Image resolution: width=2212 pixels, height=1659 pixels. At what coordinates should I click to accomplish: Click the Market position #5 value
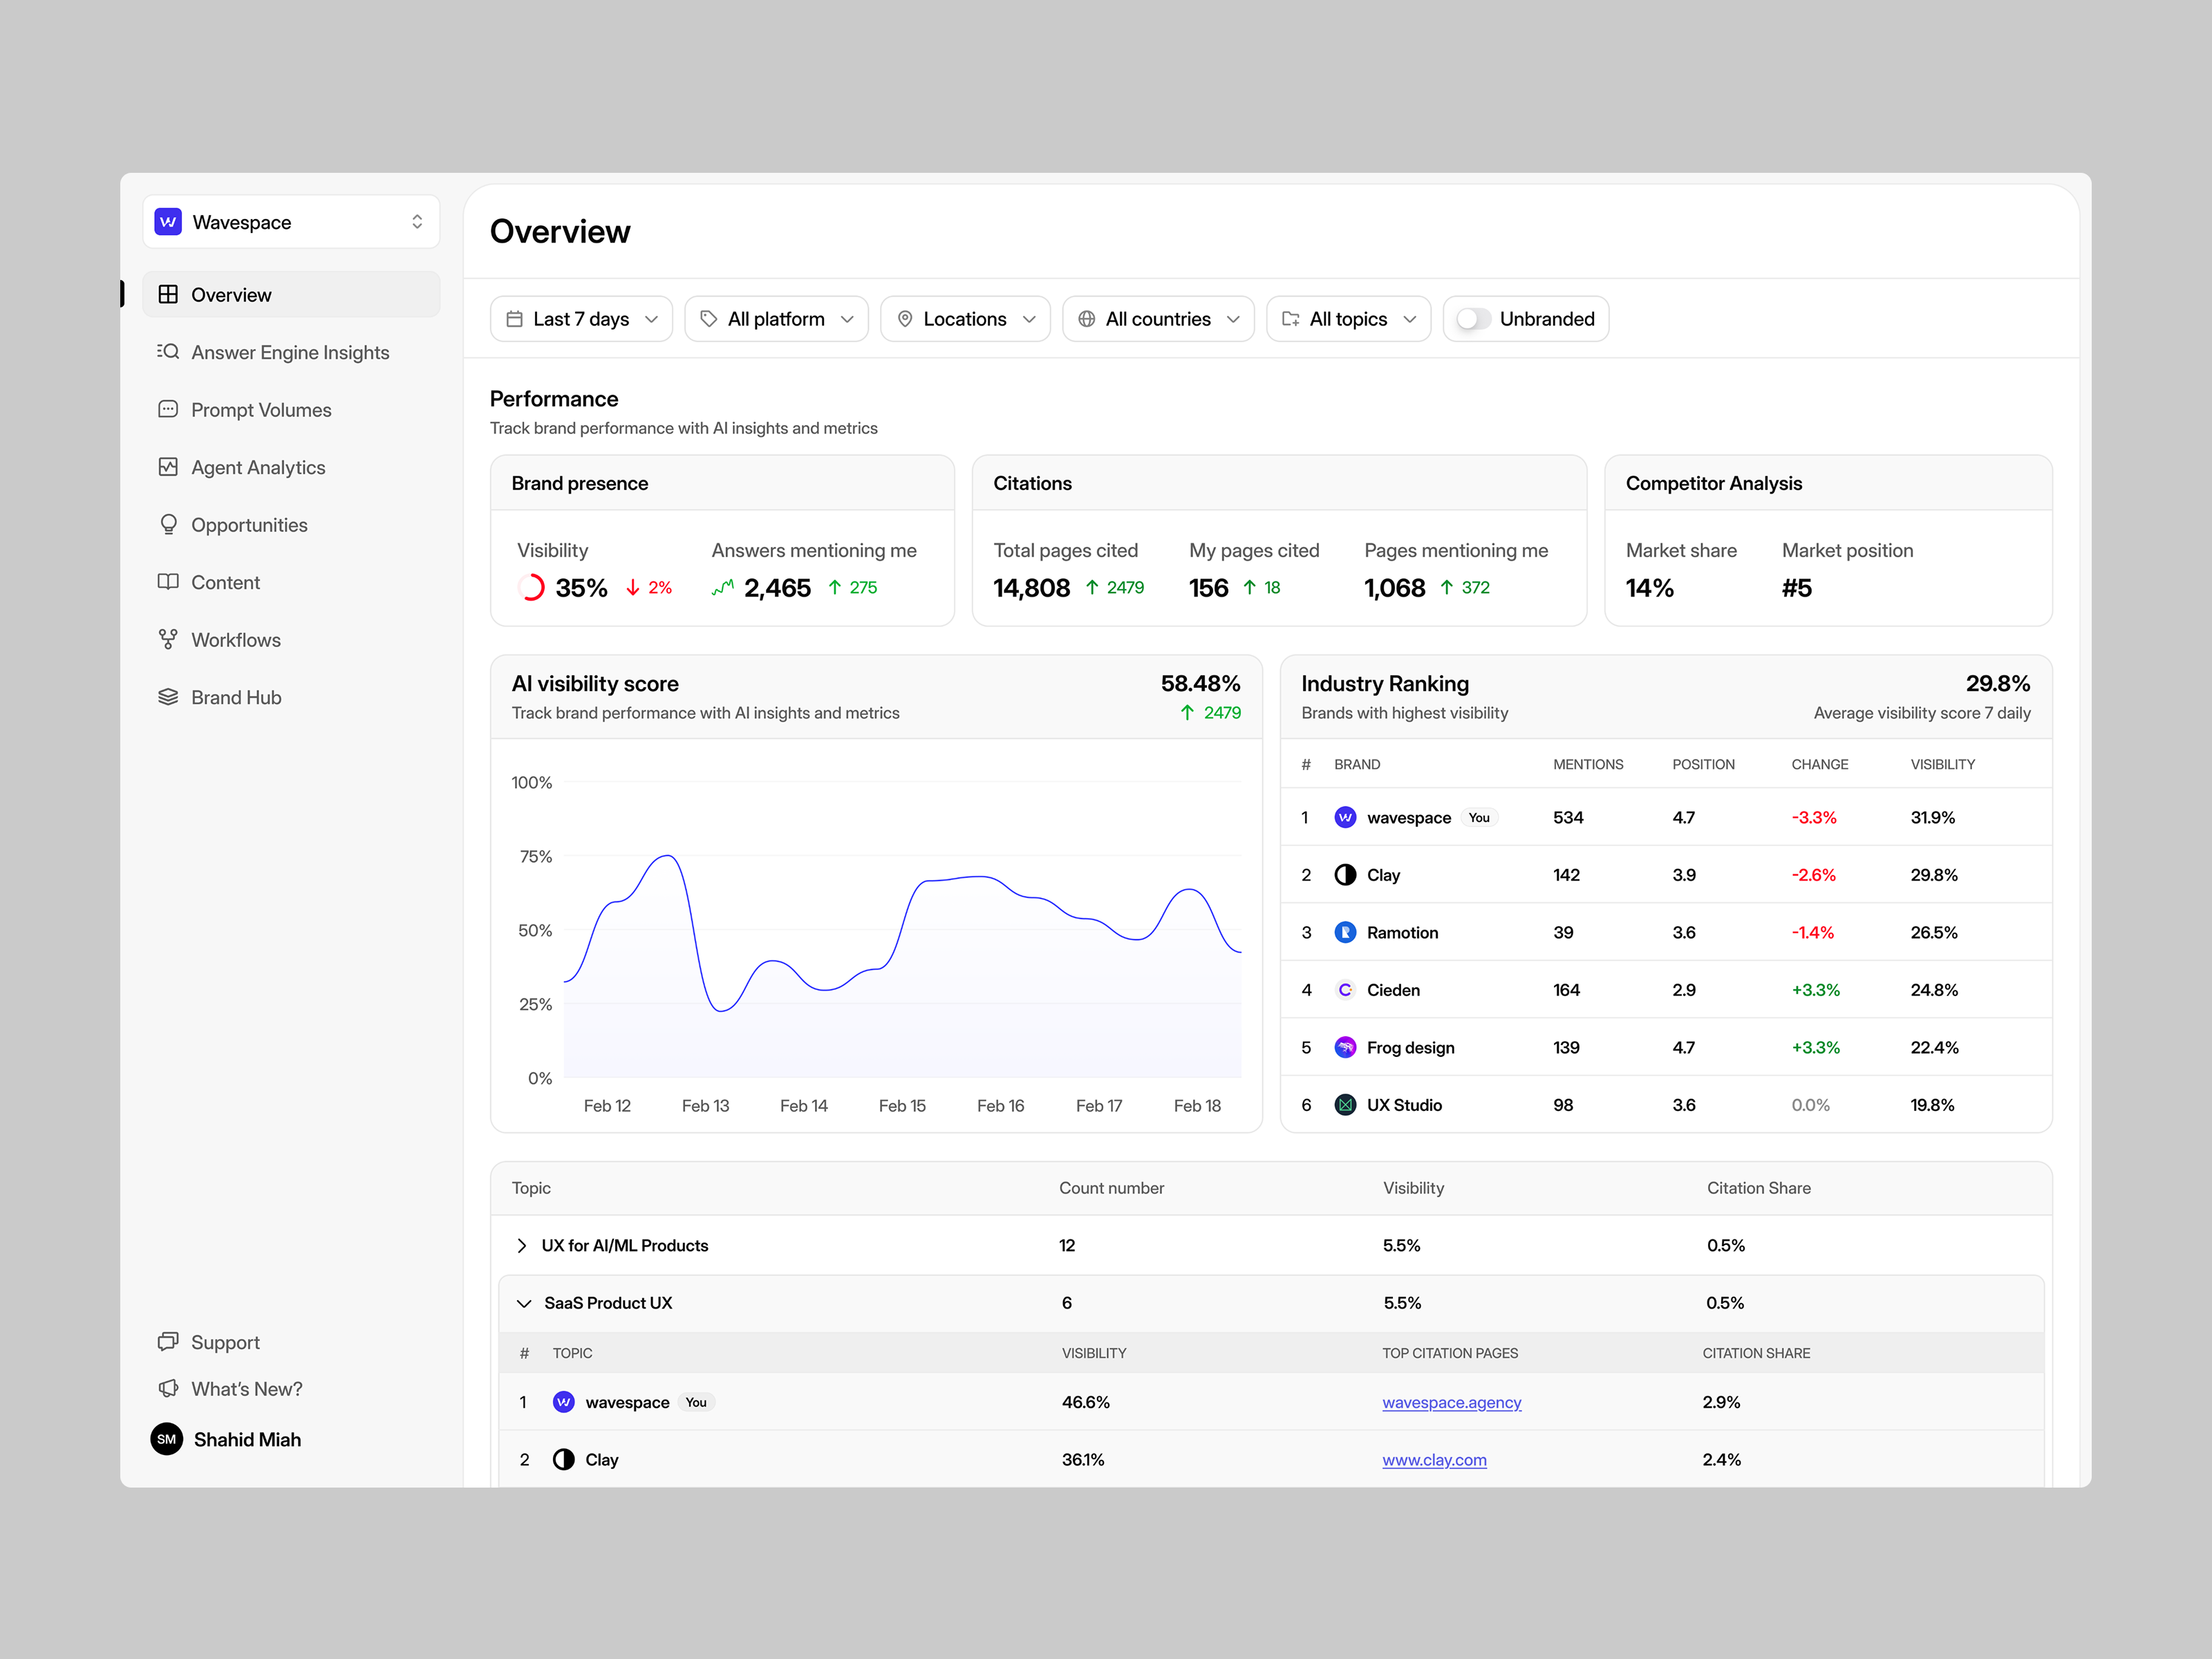click(1796, 588)
